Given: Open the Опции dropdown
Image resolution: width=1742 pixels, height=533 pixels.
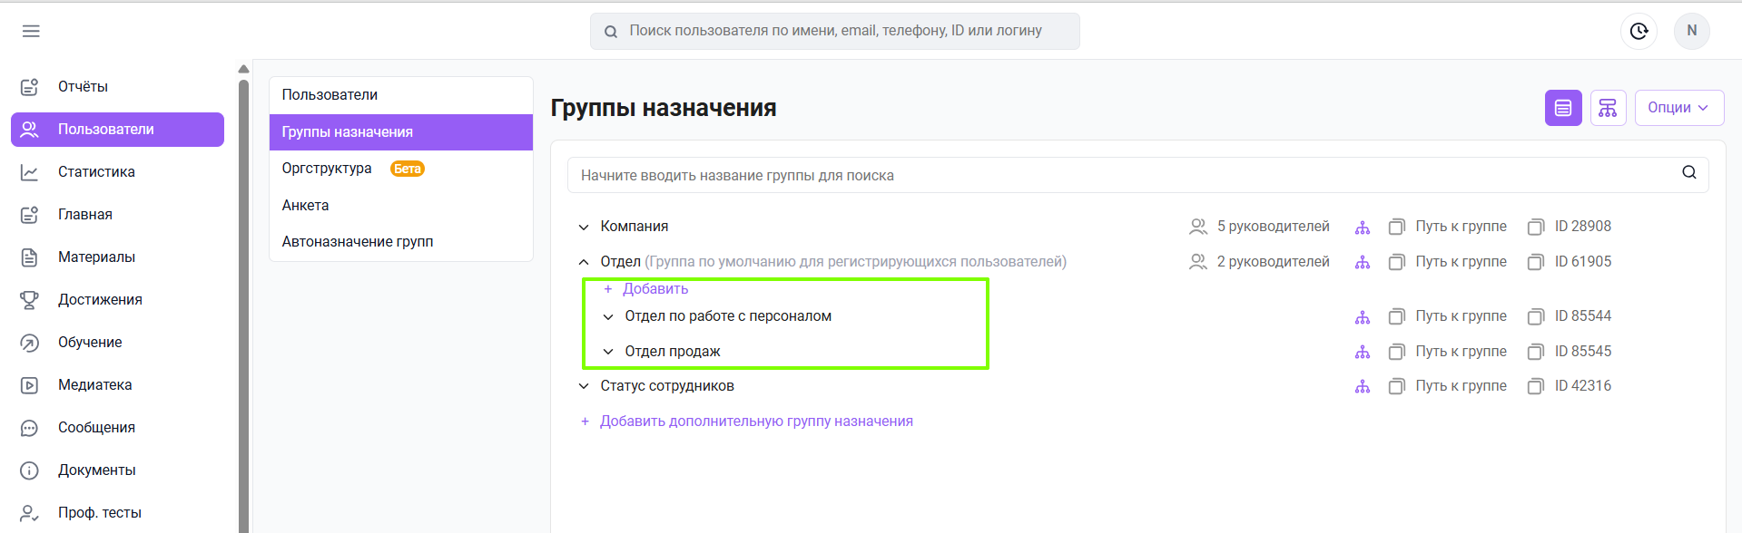Looking at the screenshot, I should [x=1678, y=108].
